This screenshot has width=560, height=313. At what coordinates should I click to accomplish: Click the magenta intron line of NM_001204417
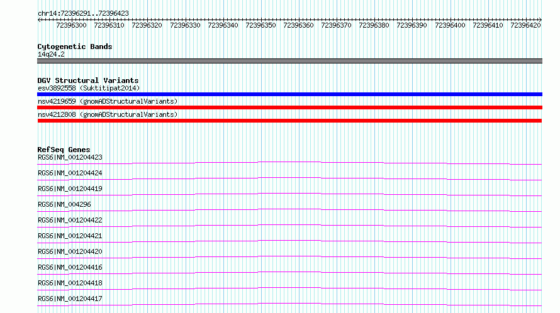[x=289, y=304]
